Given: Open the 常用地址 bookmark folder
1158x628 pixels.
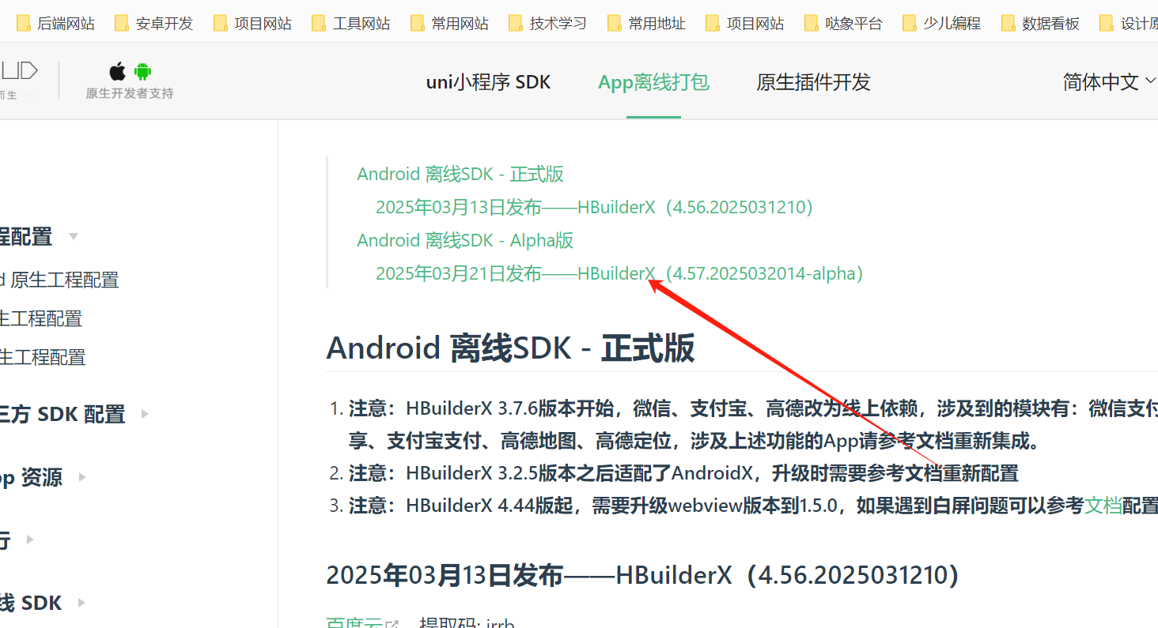Looking at the screenshot, I should coord(646,23).
